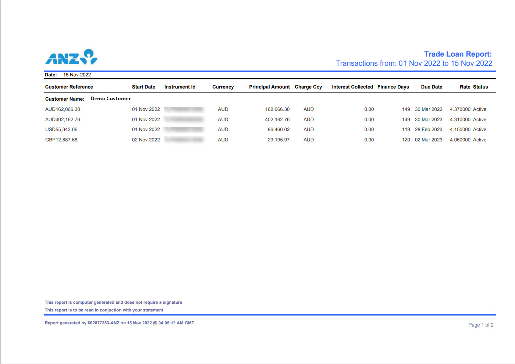Select the Rate column header
The height and width of the screenshot is (364, 515).
(465, 87)
